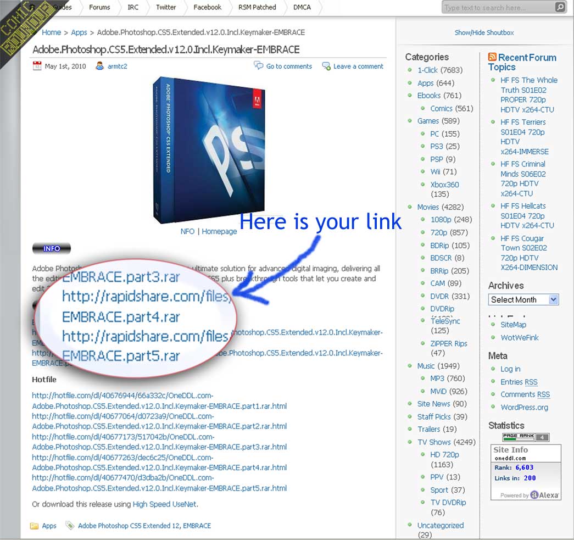The height and width of the screenshot is (540, 574).
Task: Open the PS3 games subcategory
Action: (x=437, y=146)
